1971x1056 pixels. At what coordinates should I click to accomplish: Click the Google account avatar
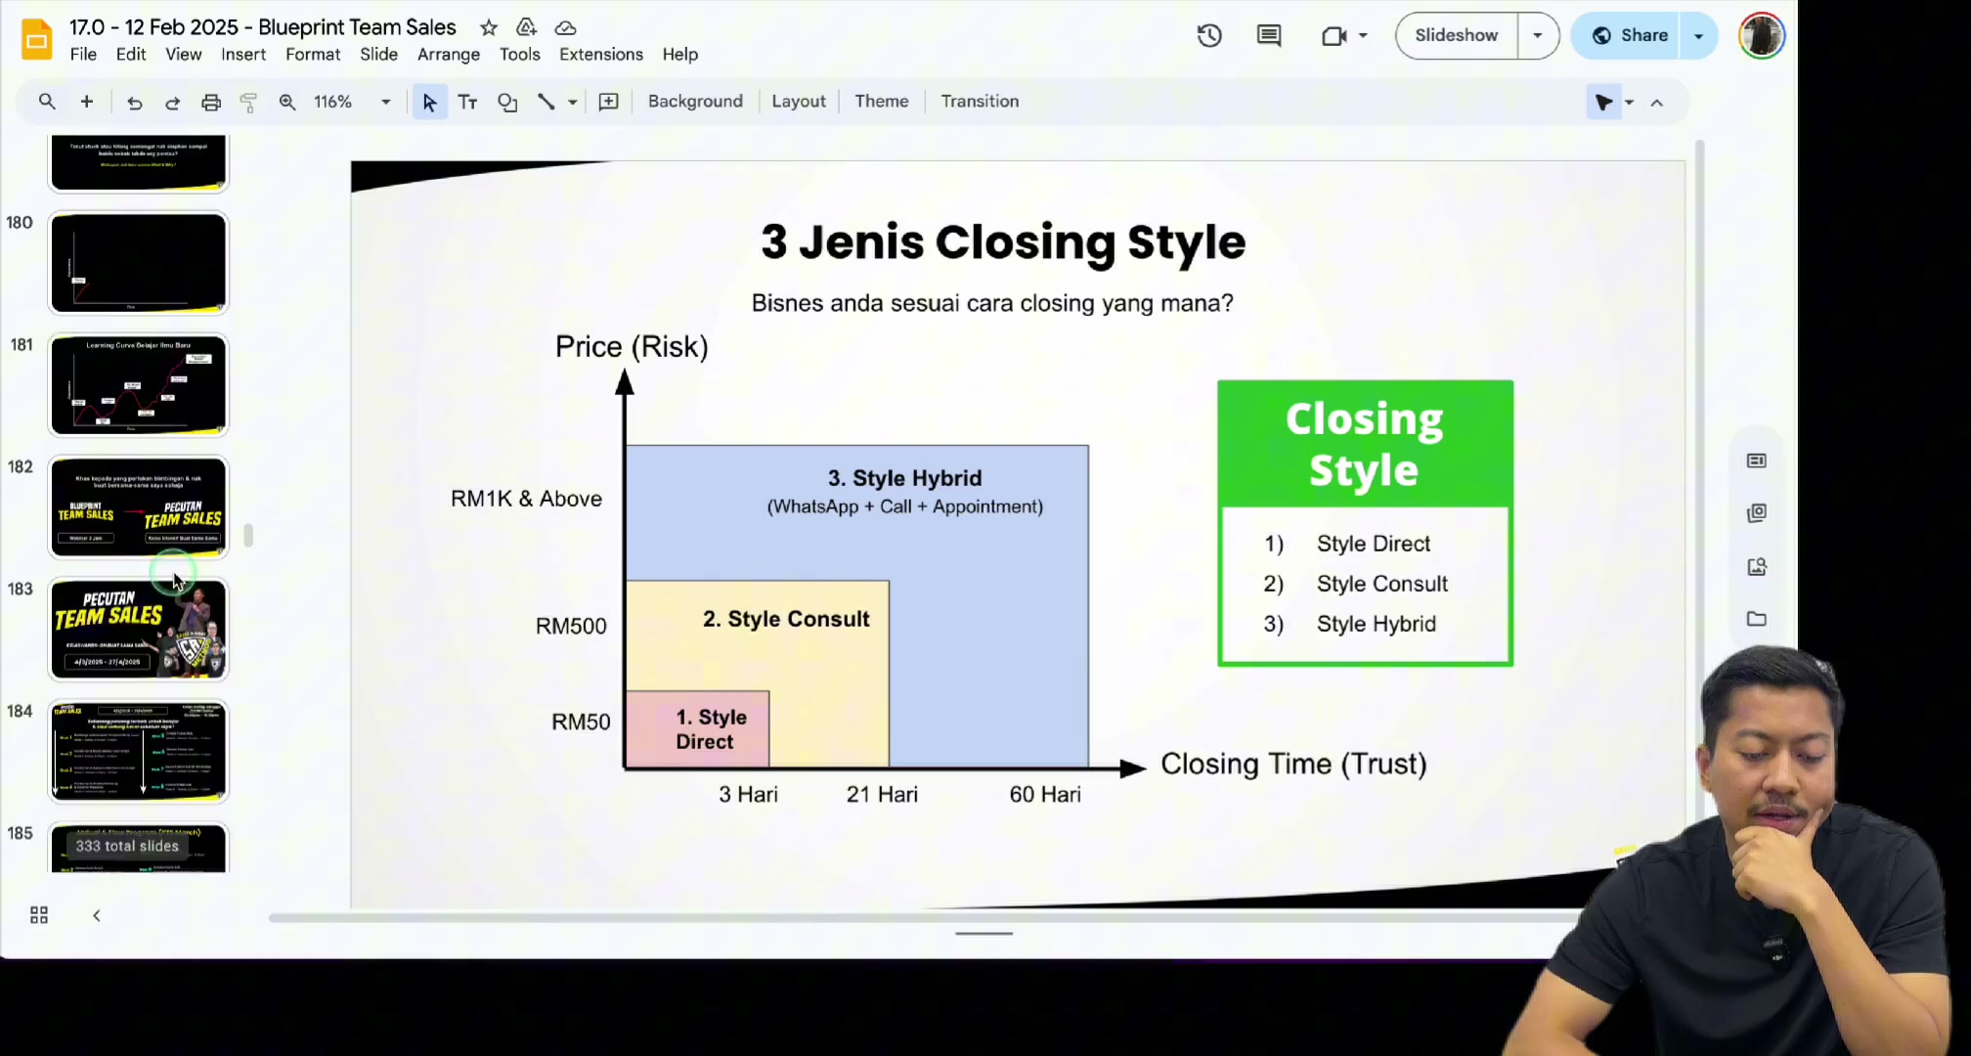tap(1762, 36)
